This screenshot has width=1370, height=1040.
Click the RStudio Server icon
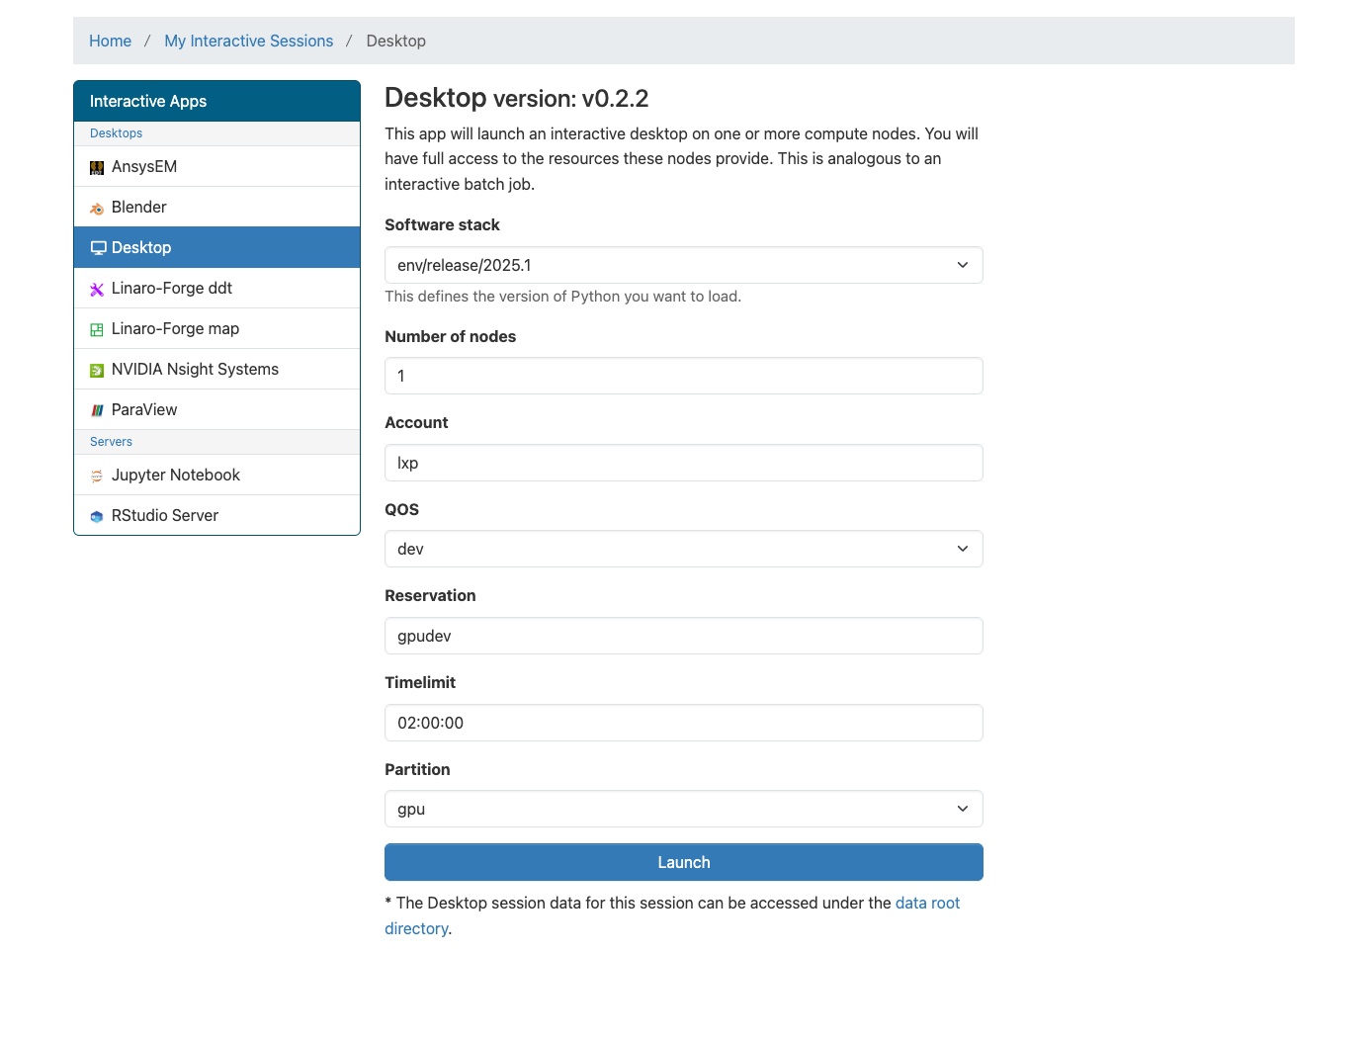pyautogui.click(x=97, y=517)
